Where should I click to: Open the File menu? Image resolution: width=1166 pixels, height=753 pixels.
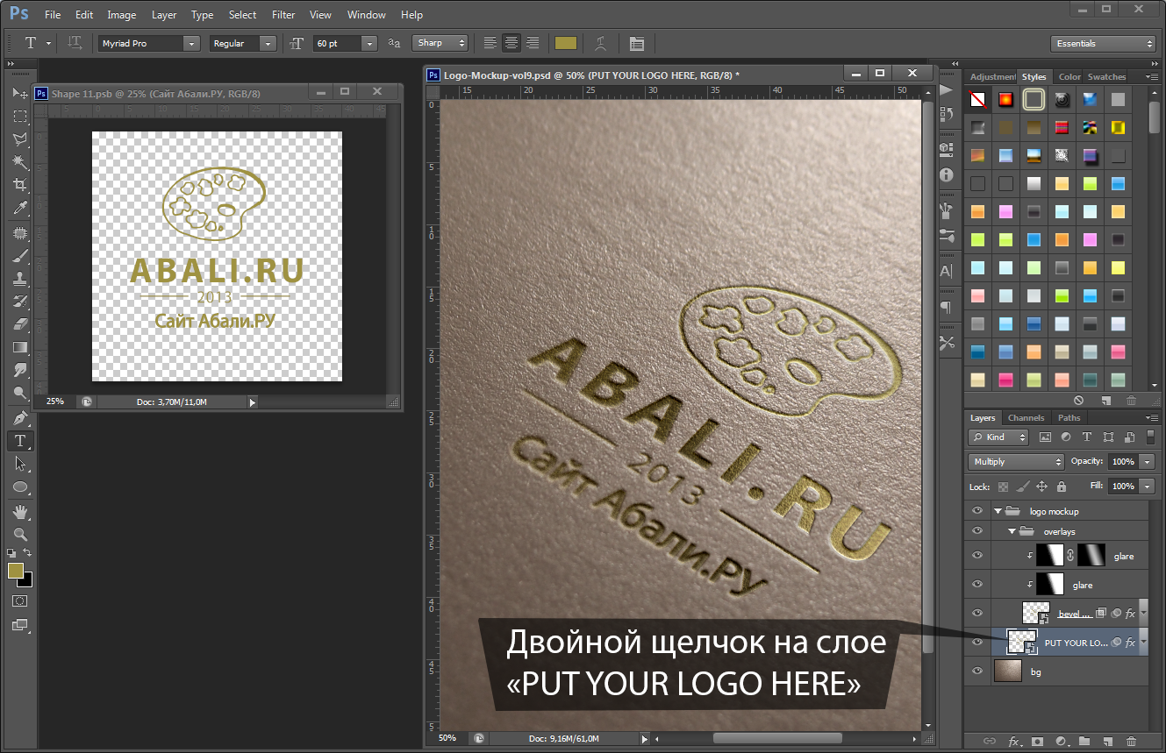click(53, 15)
